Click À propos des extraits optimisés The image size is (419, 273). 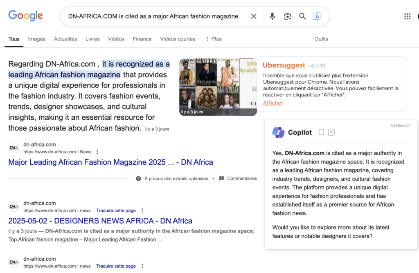click(176, 179)
